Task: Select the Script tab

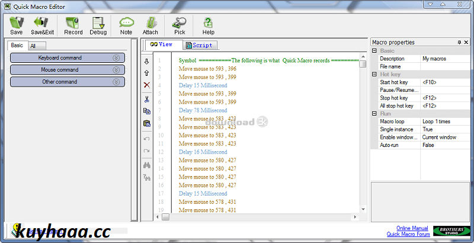Action: (200, 45)
